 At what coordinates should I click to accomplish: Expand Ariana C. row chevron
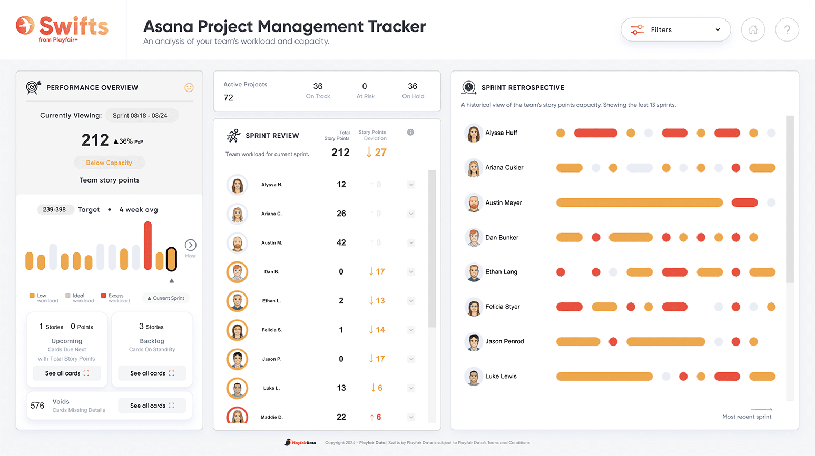point(411,214)
